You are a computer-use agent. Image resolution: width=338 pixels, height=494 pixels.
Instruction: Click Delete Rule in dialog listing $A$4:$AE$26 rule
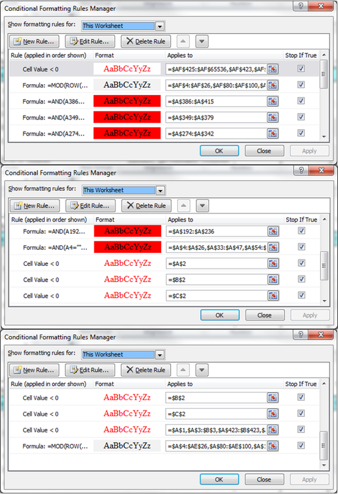[x=146, y=370]
